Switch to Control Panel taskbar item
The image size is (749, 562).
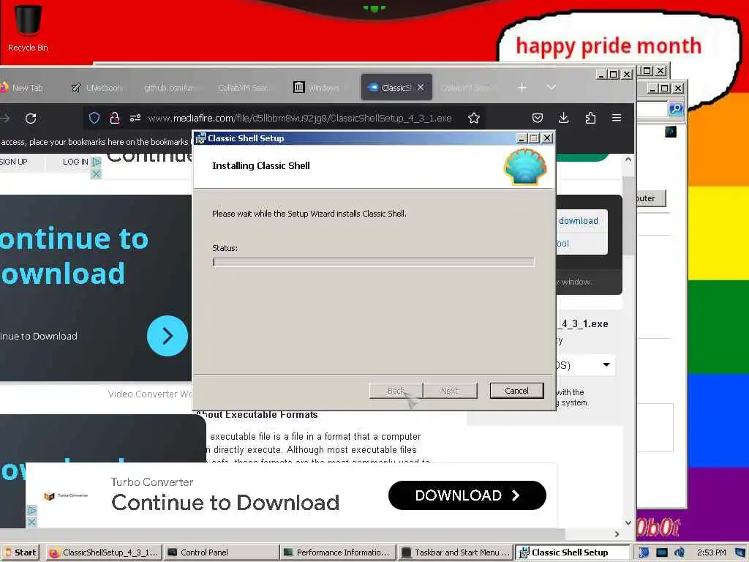tap(222, 552)
